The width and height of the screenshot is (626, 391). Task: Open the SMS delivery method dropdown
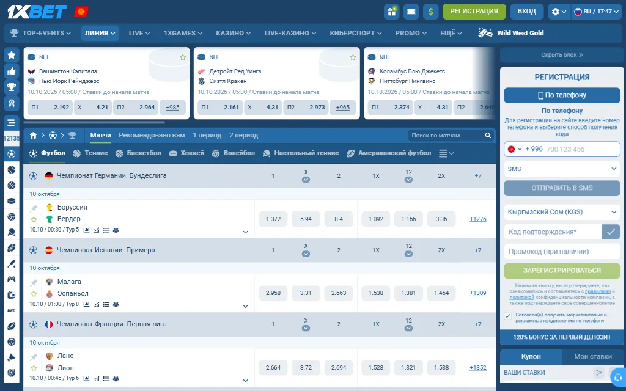tap(562, 169)
